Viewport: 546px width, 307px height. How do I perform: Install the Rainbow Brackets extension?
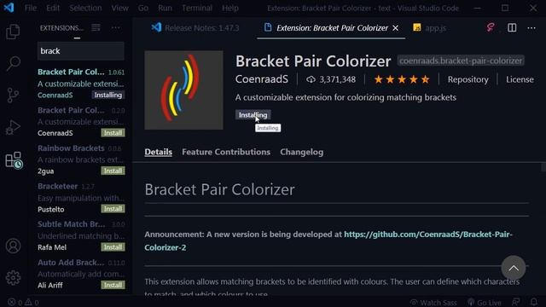113,171
